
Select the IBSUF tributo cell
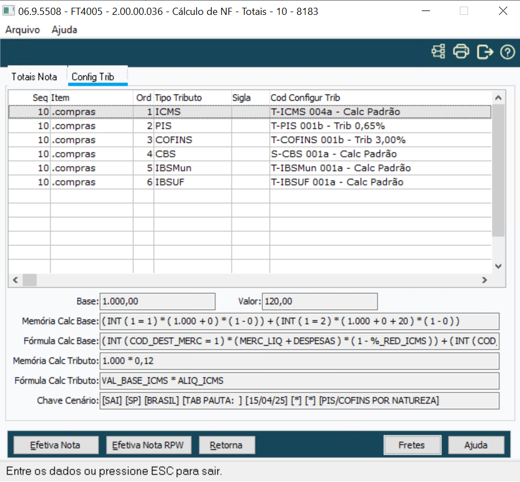[193, 182]
